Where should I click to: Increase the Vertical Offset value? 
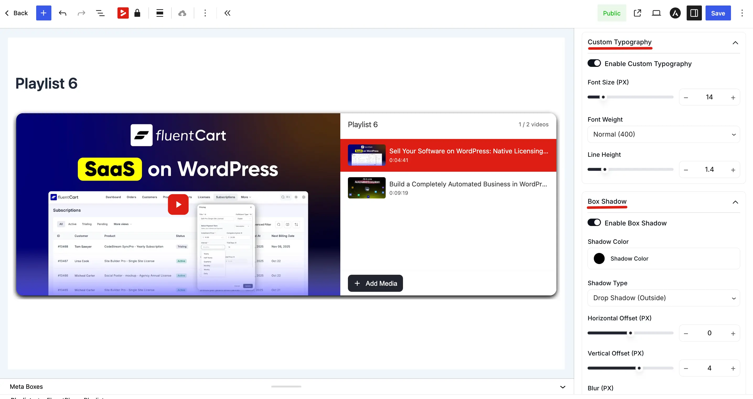733,369
